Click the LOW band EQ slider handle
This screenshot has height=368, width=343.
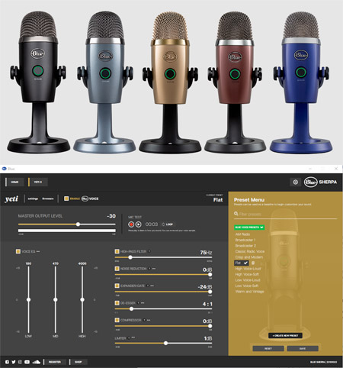[x=28, y=299]
